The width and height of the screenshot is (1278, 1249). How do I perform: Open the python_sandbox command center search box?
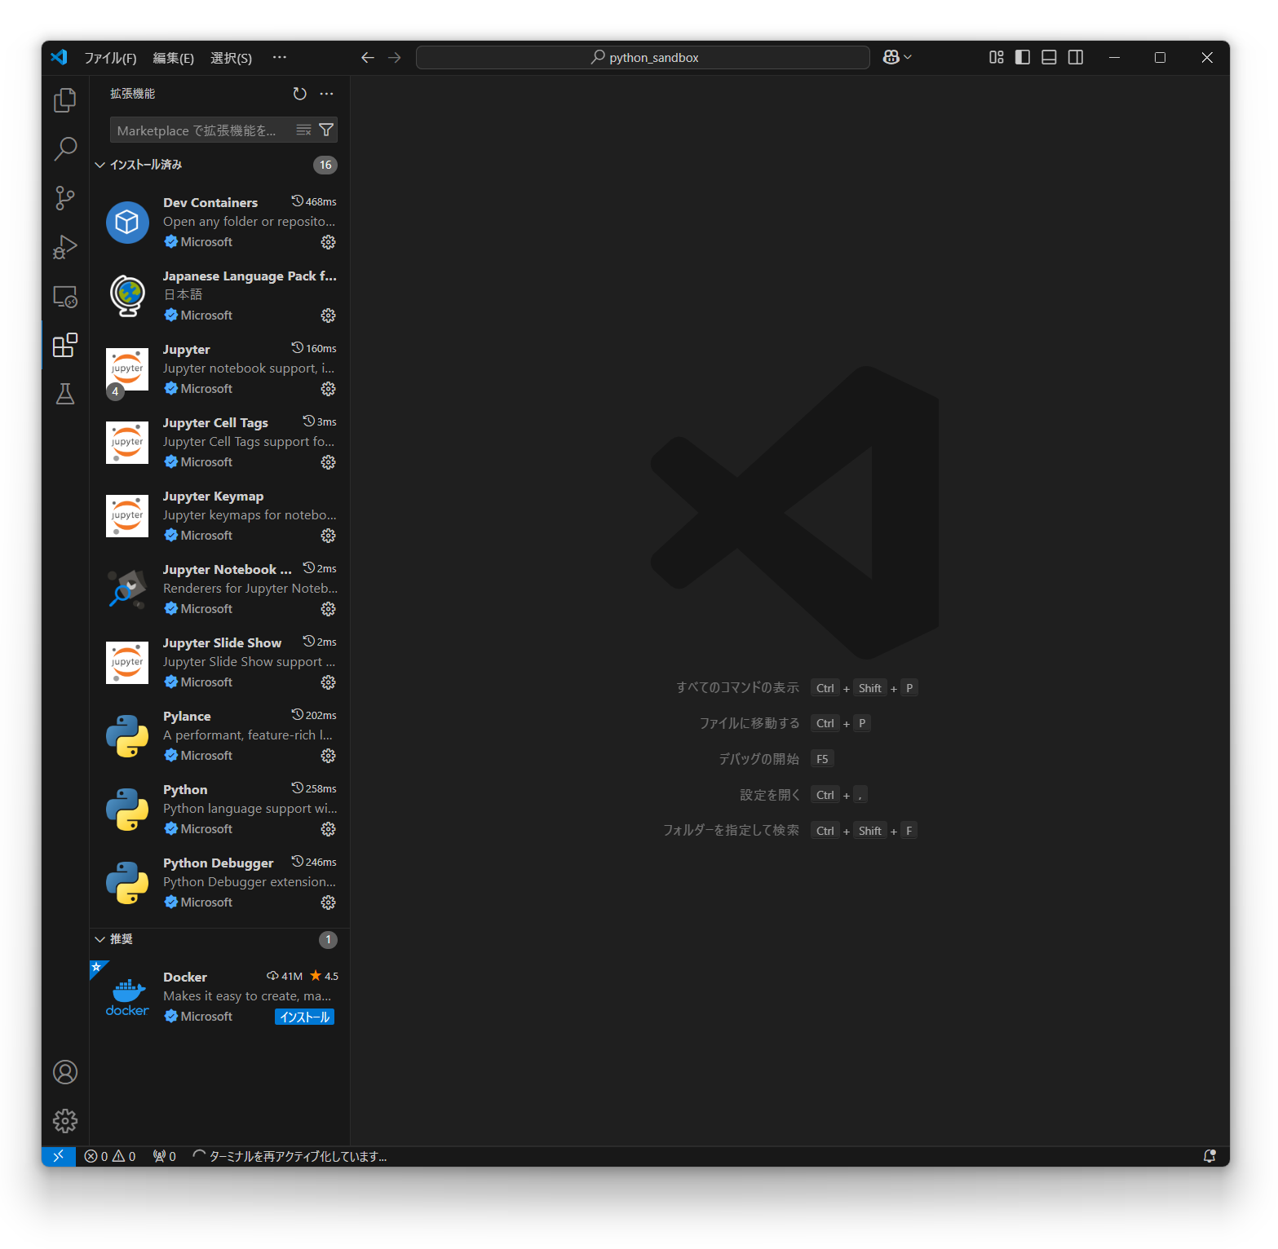click(x=643, y=57)
